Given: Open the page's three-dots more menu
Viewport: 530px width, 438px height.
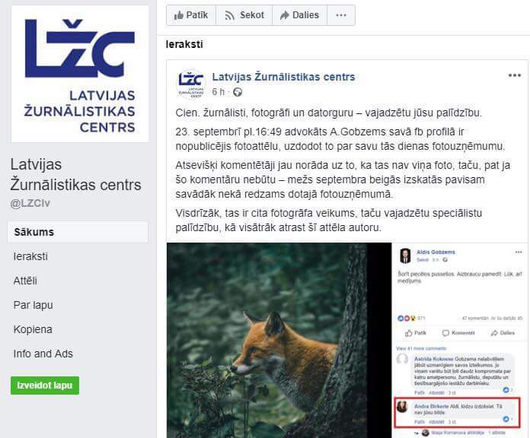Looking at the screenshot, I should (x=340, y=15).
